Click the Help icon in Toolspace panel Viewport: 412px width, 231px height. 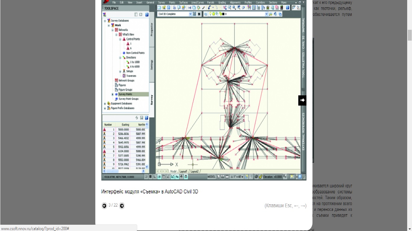(147, 14)
